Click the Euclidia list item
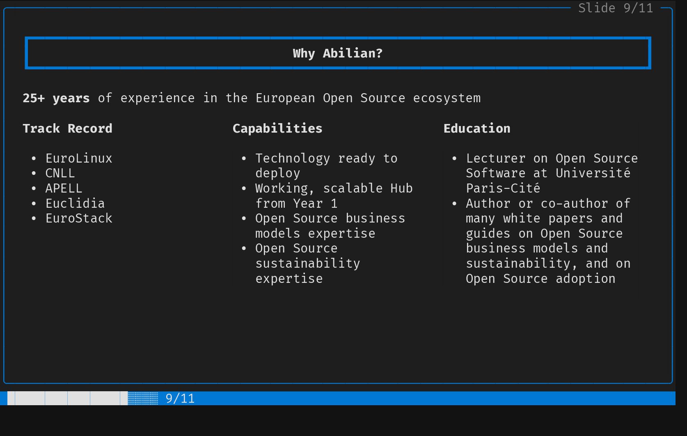 75,203
